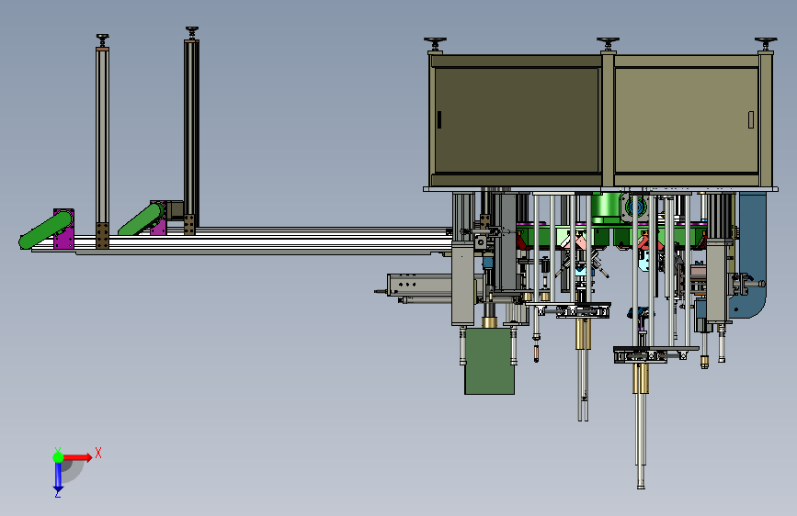Select the far-left green angled roller
The height and width of the screenshot is (516, 797).
45,230
